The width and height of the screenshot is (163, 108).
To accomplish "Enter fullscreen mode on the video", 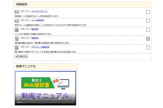I will click(x=66, y=99).
